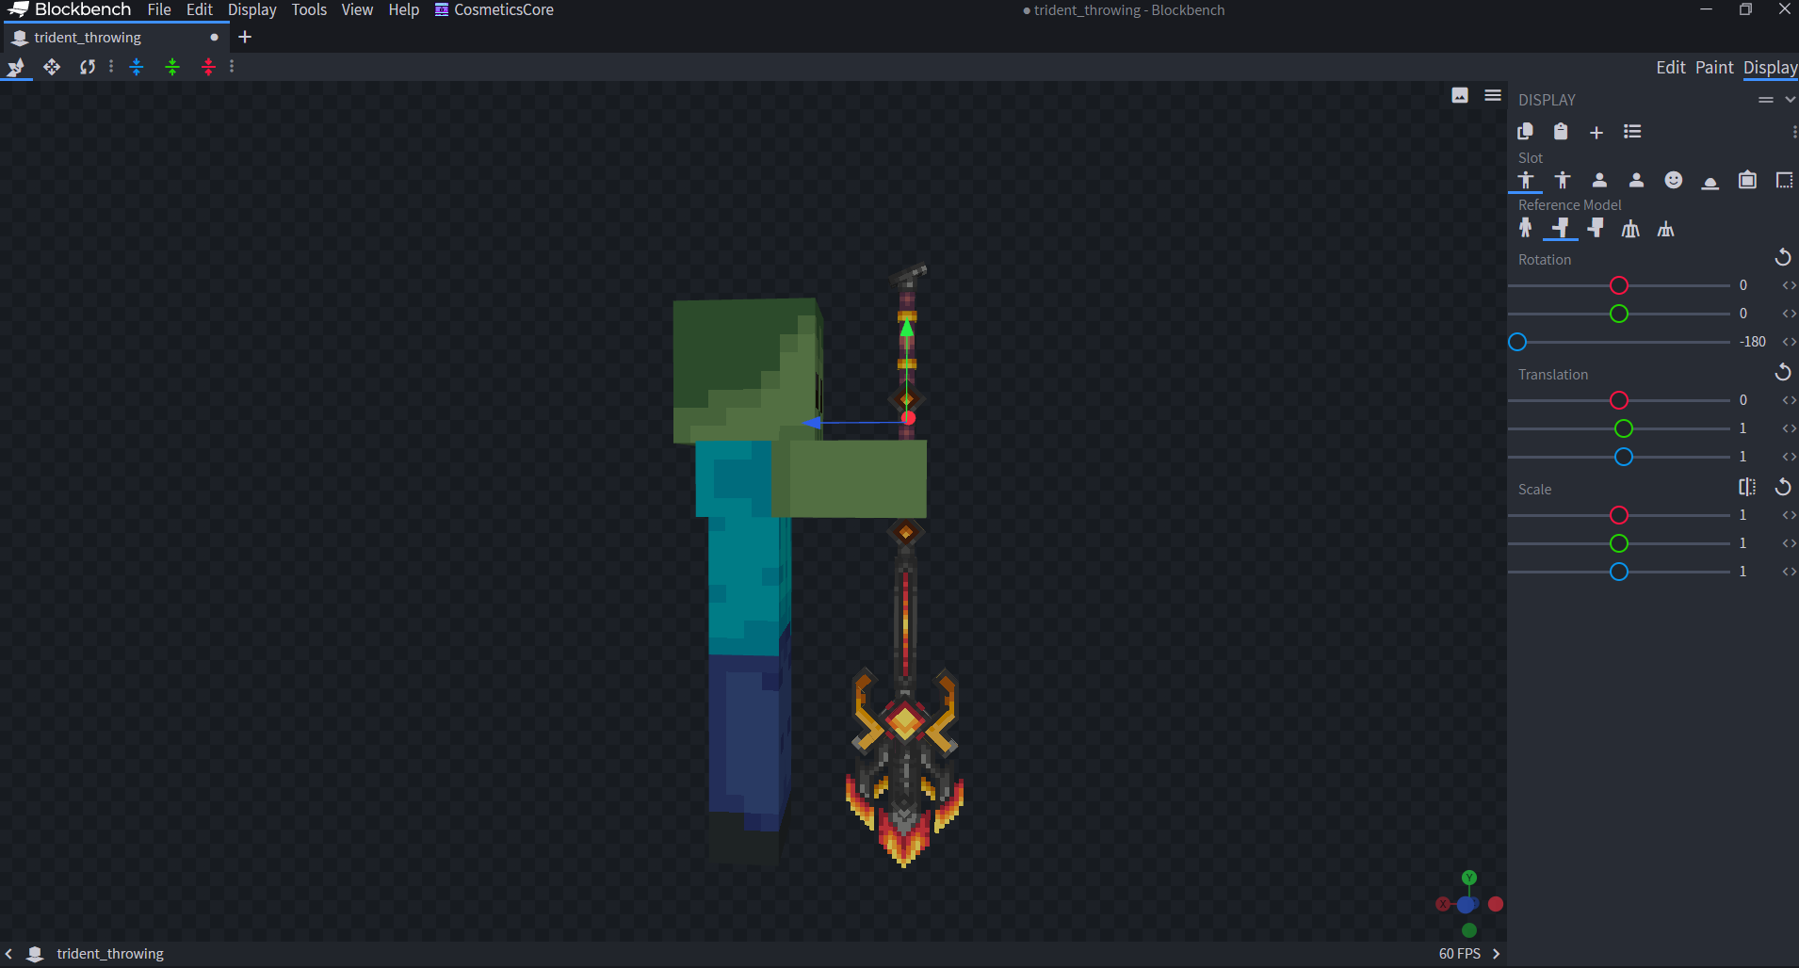1799x968 pixels.
Task: Paste the display settings
Action: 1561,132
